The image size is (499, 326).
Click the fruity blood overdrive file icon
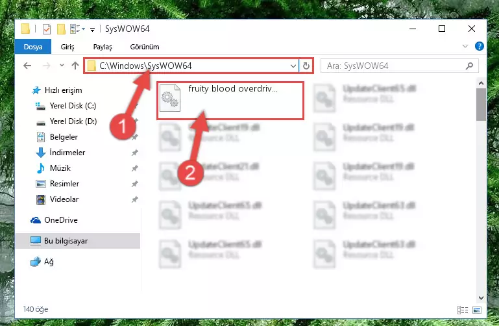(x=170, y=98)
